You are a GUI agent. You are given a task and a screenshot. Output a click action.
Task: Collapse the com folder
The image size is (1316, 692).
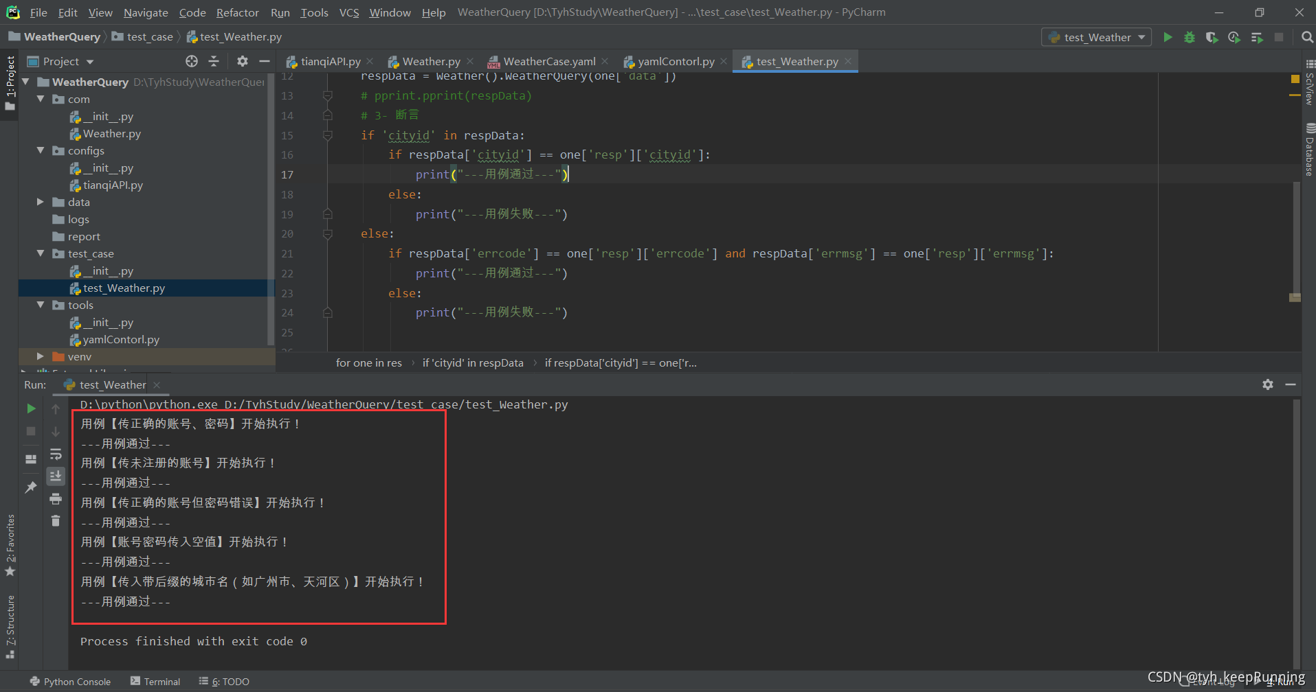tap(41, 99)
